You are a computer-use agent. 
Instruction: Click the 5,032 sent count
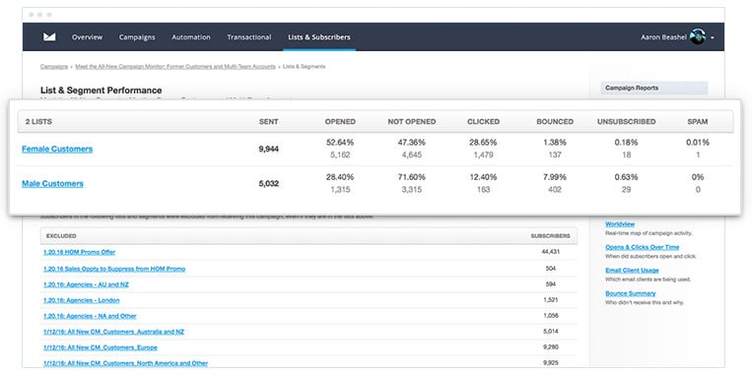(x=268, y=183)
